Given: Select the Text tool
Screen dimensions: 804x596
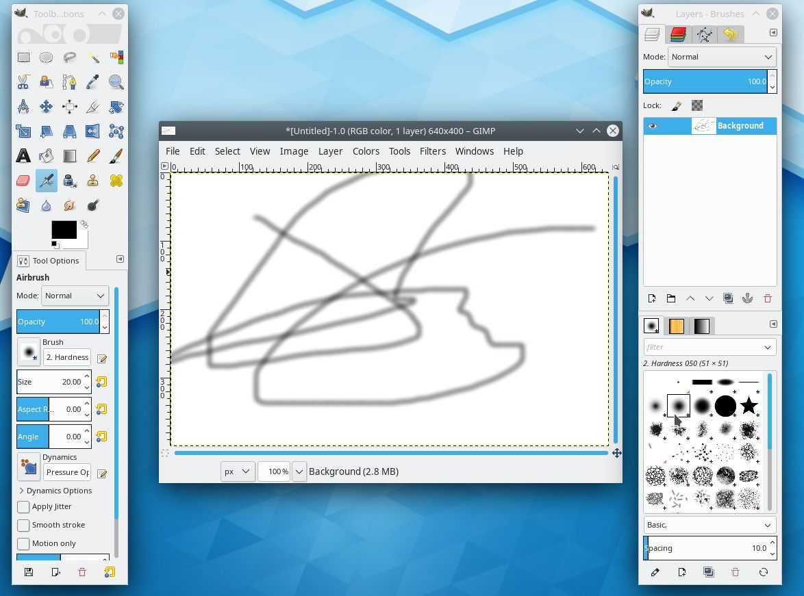Looking at the screenshot, I should pos(23,156).
